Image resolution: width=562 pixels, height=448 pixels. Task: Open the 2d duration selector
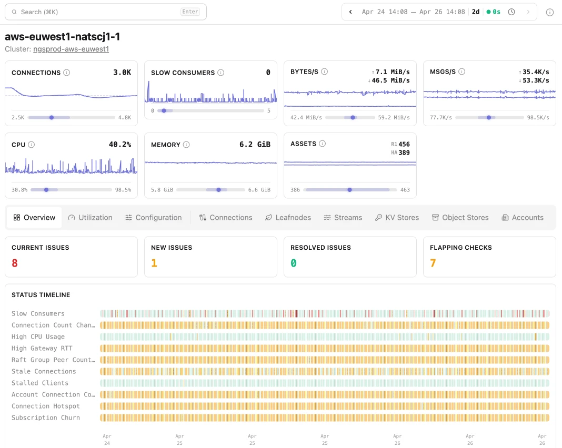pos(475,12)
